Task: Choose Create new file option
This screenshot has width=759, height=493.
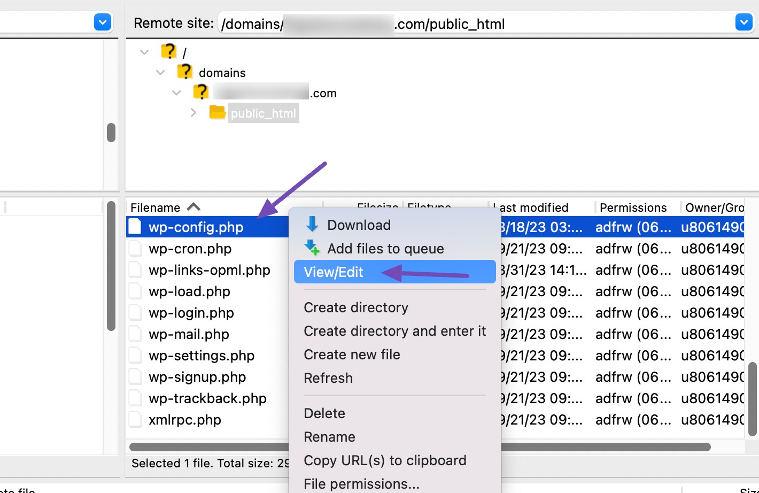Action: click(x=352, y=354)
